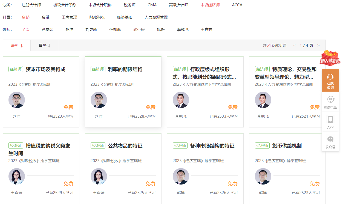Select the 注册会计师 category
Screen dimensions: 343x205
click(x=31, y=5)
